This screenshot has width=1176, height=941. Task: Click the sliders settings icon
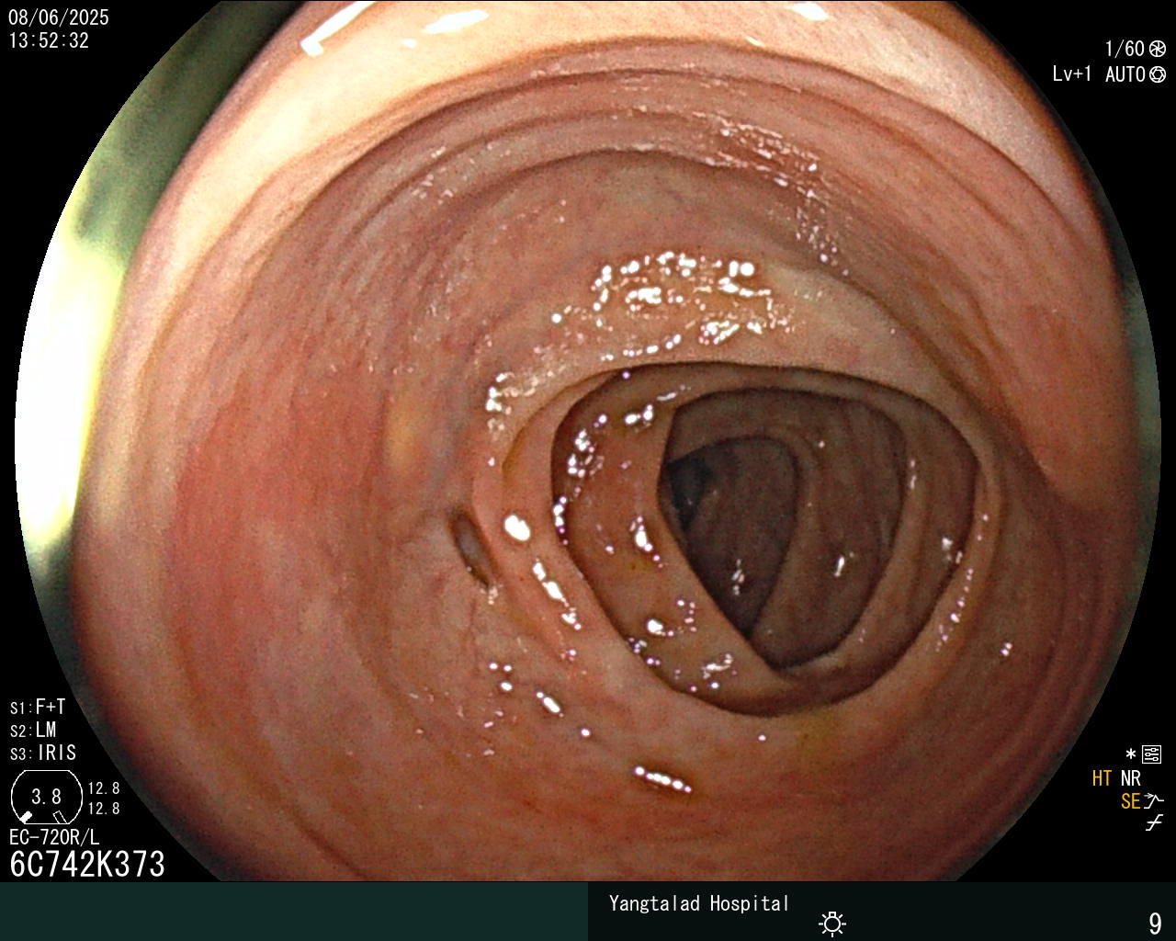click(x=1151, y=755)
